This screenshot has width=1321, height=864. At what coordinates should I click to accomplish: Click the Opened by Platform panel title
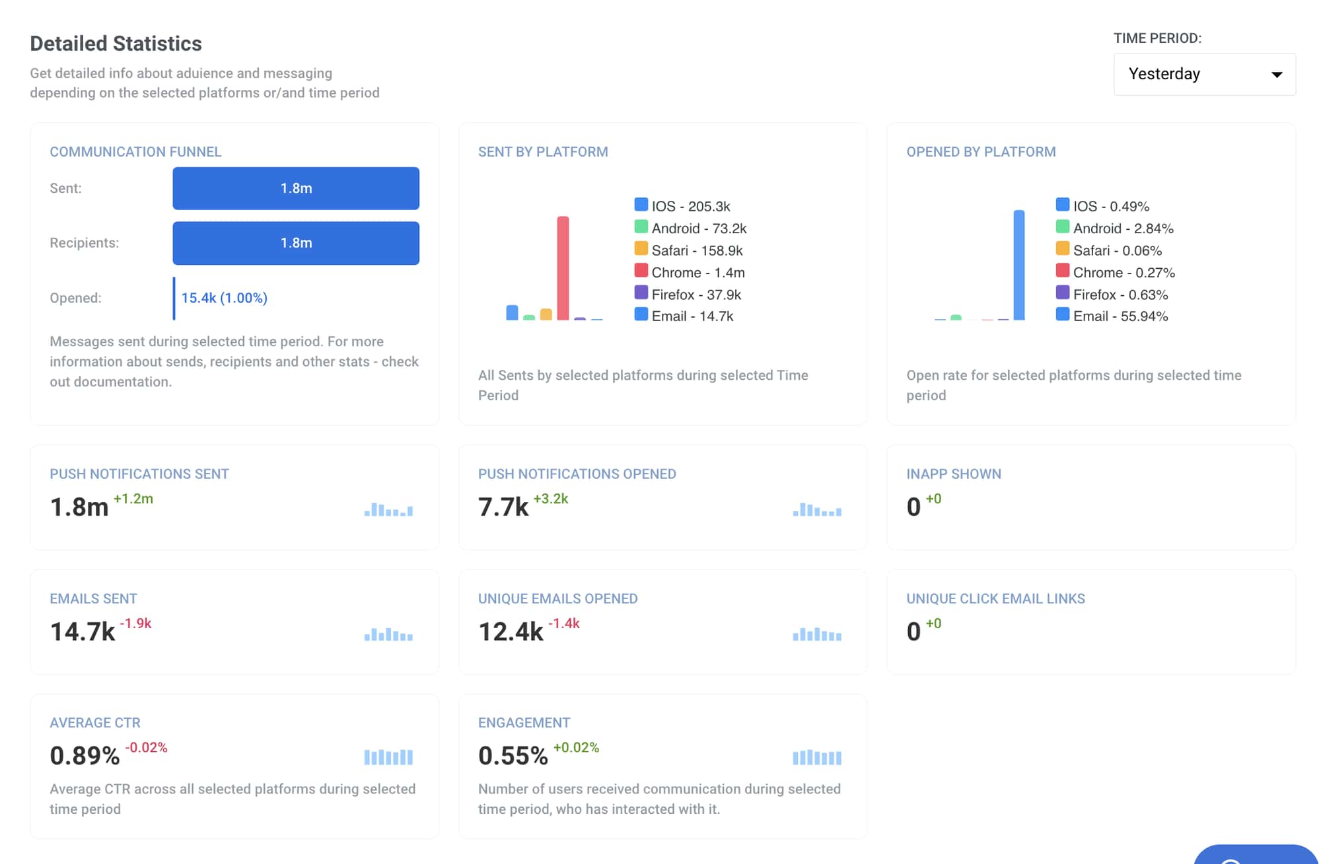(982, 151)
